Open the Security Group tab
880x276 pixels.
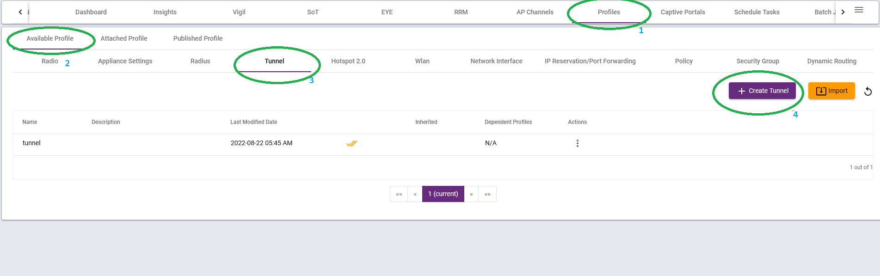coord(757,61)
